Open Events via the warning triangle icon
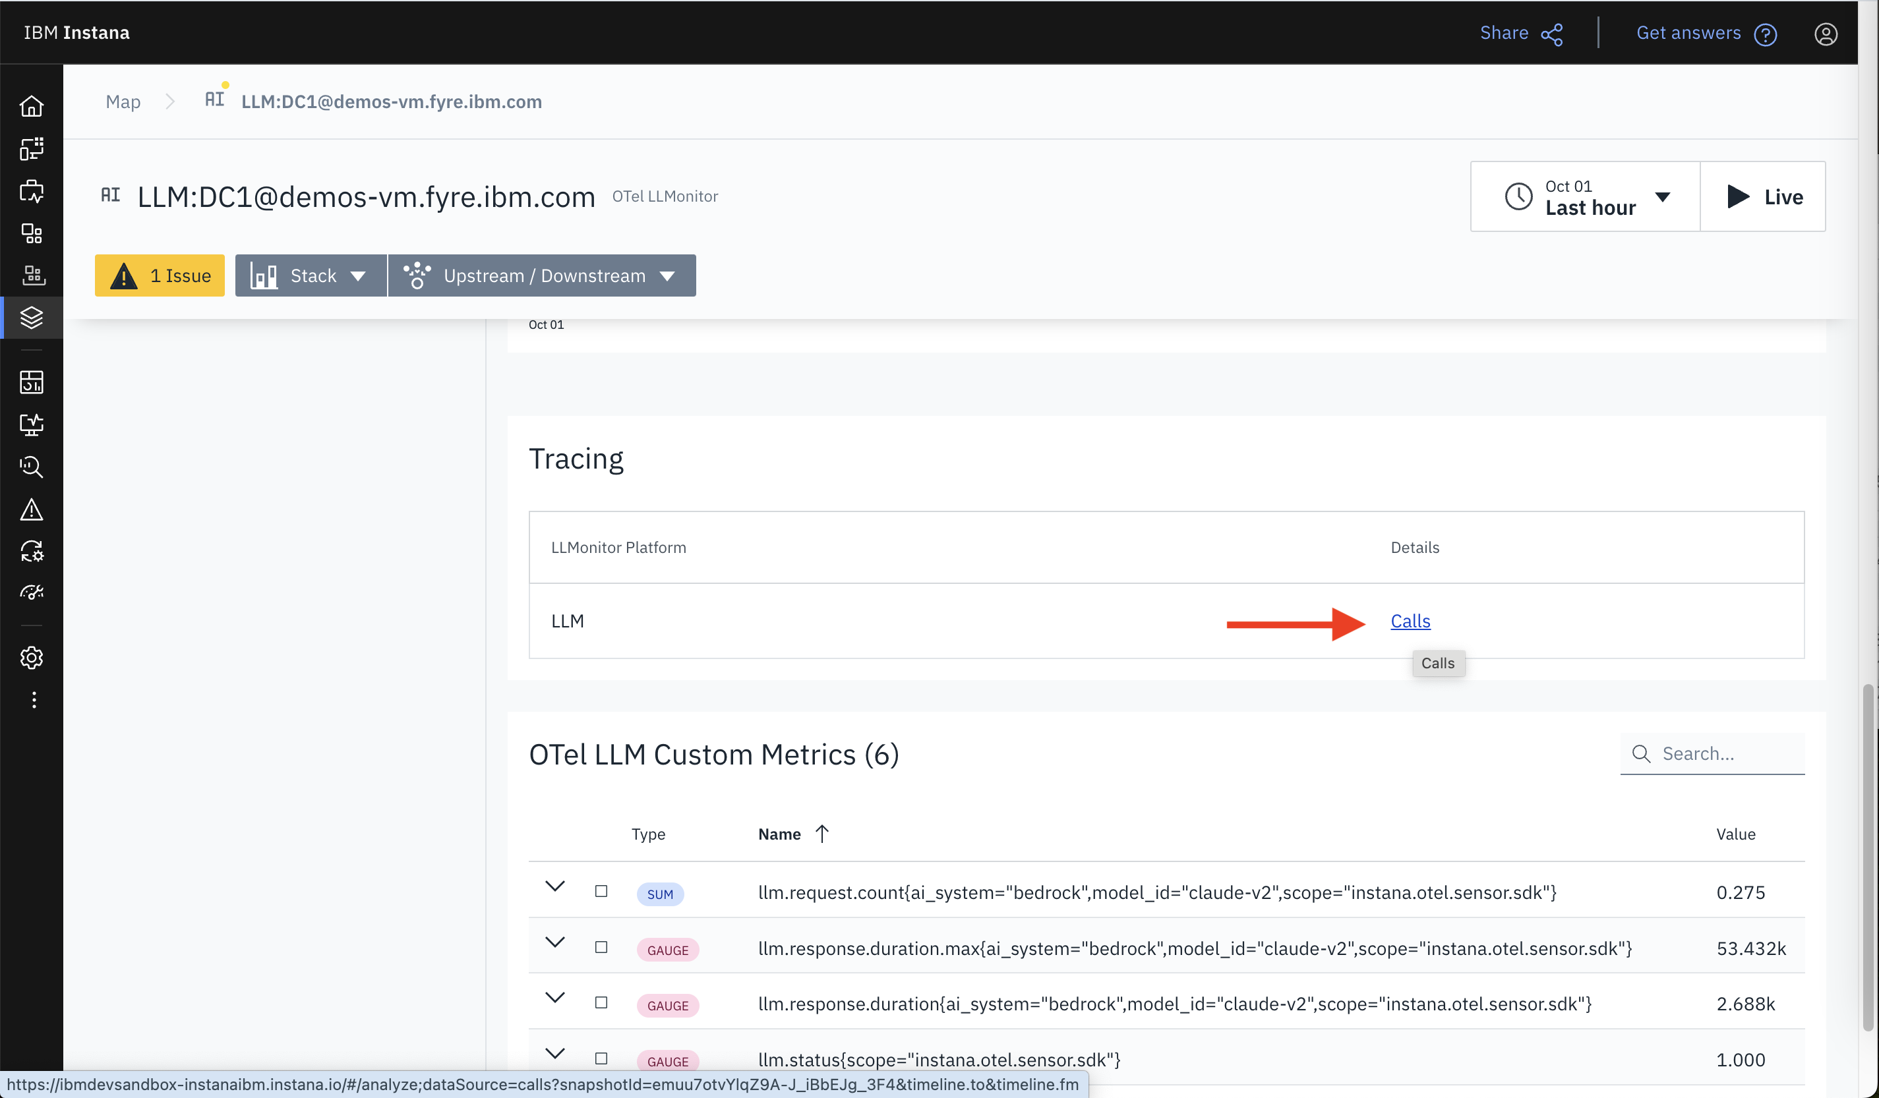Image resolution: width=1879 pixels, height=1098 pixels. [x=32, y=509]
